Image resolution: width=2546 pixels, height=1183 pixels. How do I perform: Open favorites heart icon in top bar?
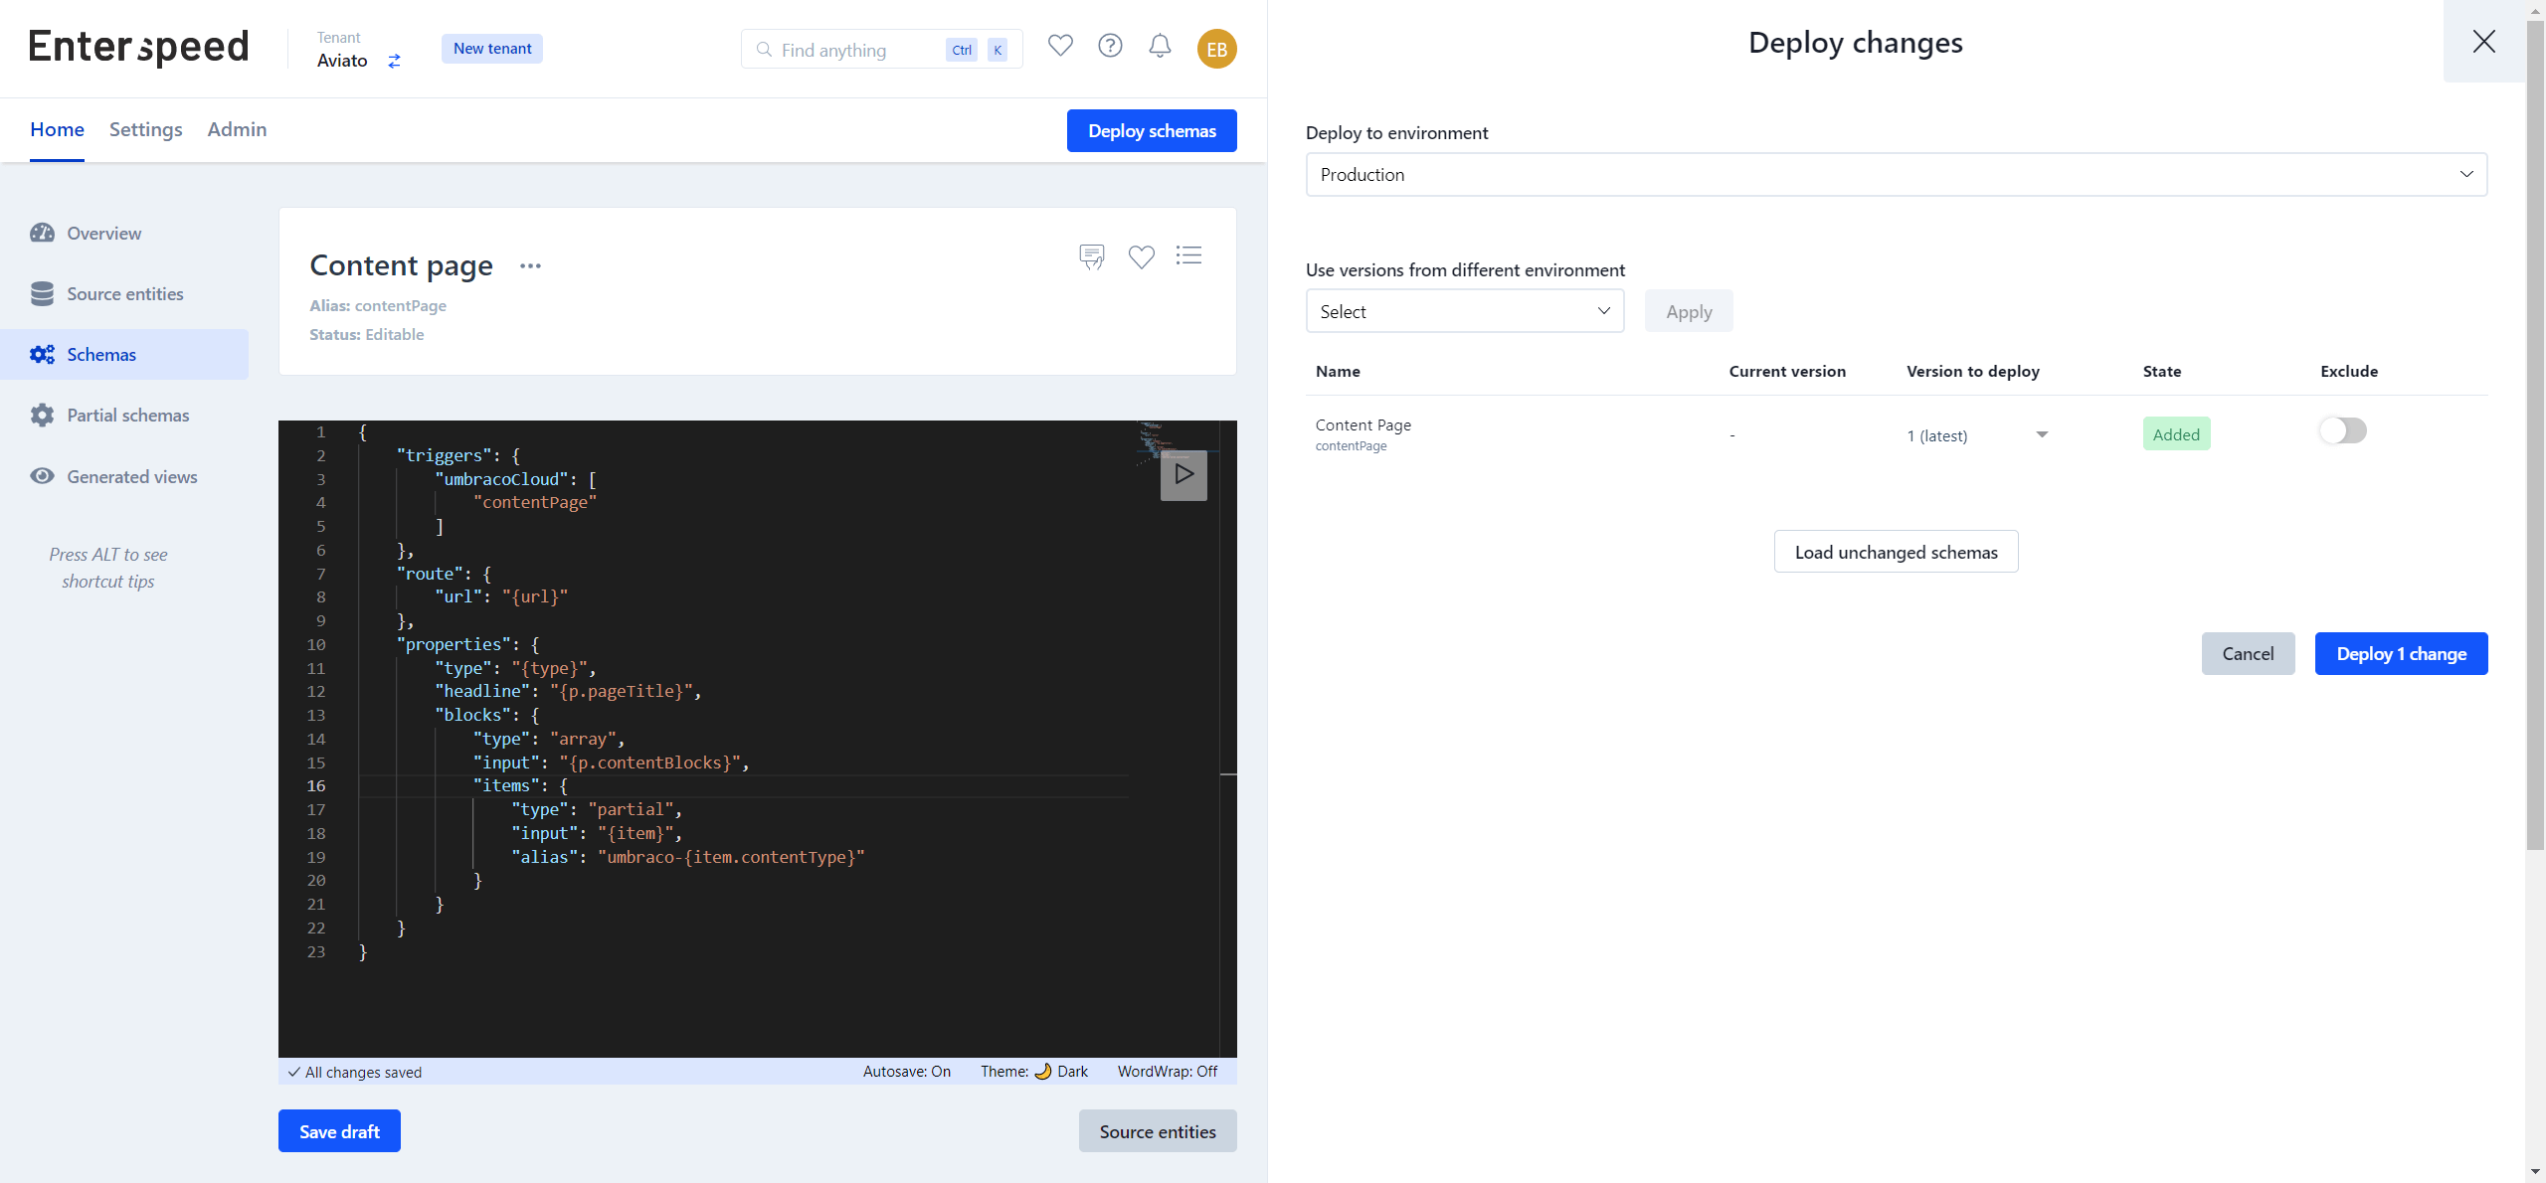(1060, 46)
